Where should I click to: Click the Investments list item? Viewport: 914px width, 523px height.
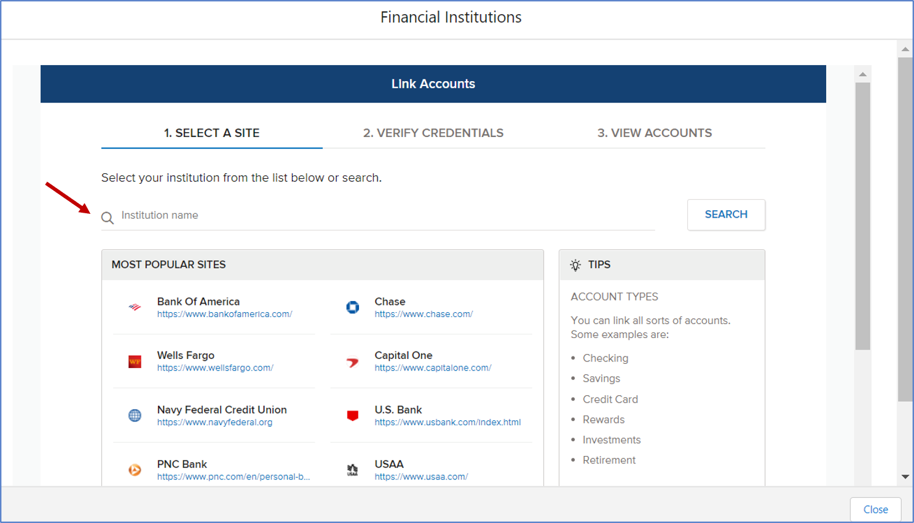(612, 440)
